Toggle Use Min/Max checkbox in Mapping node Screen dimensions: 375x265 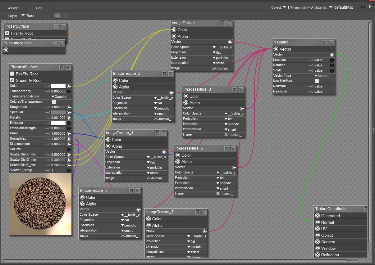(317, 81)
